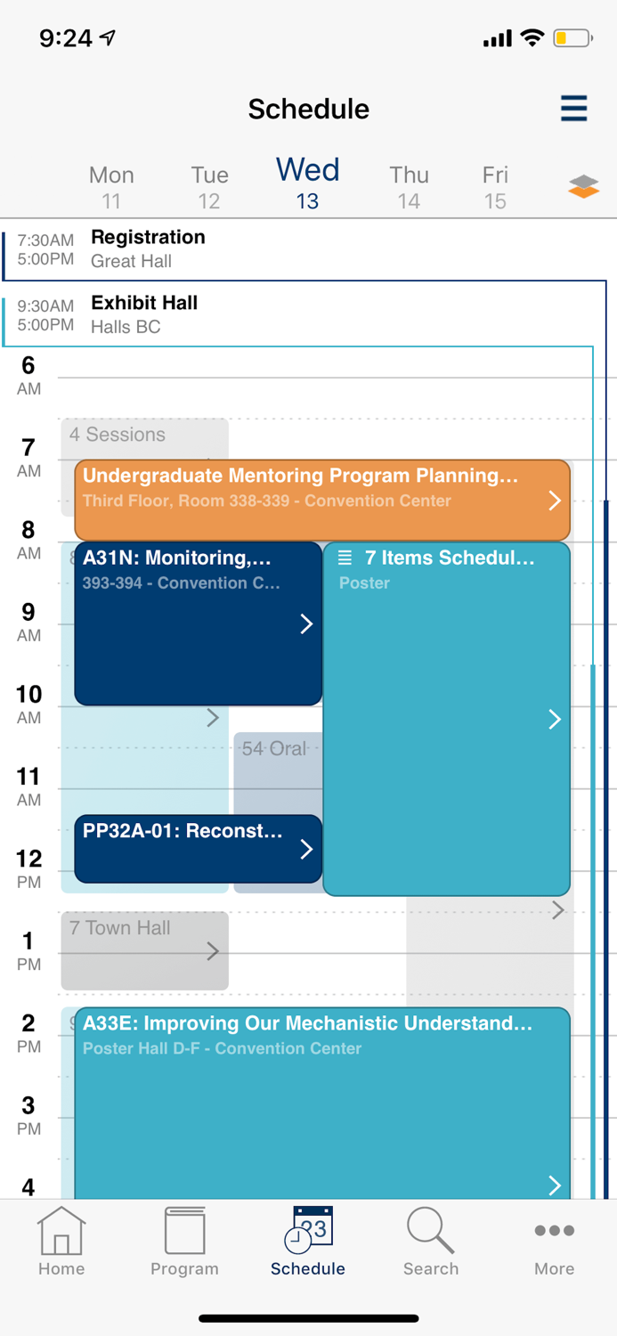Expand the A31N Monitoring session chevron
Screen dimensions: 617x1336
coord(307,623)
